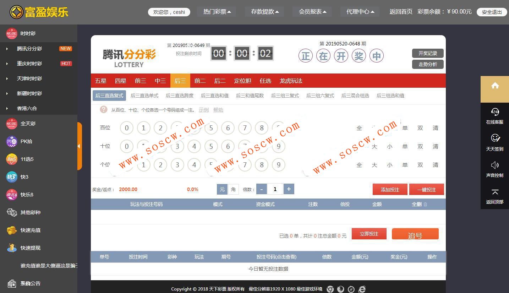Screen dimensions: 509x293
Task: Open 在线客服 support headset icon
Action: 495,112
